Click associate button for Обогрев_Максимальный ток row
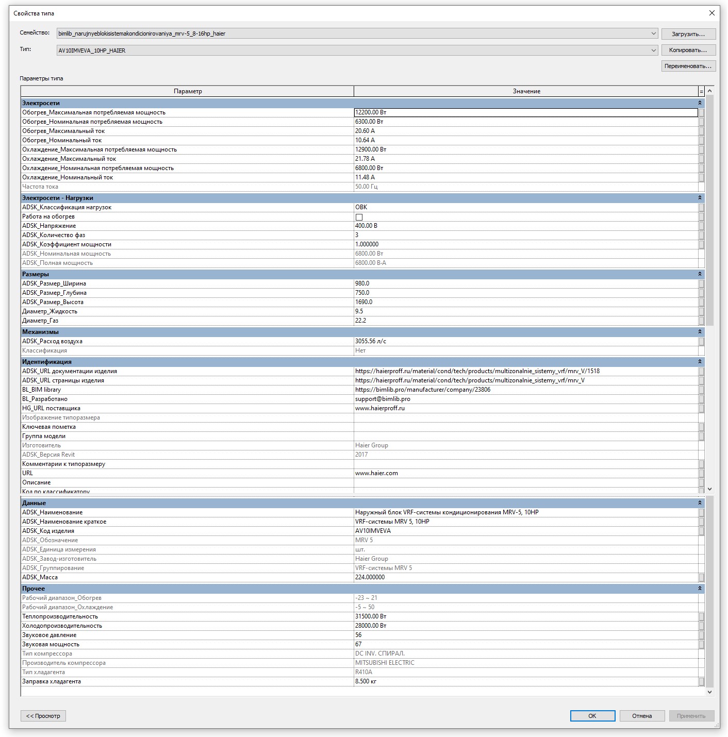This screenshot has width=728, height=737. pos(701,131)
